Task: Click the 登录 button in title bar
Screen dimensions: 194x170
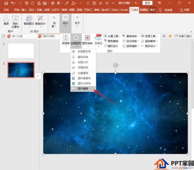Action: 147,3
